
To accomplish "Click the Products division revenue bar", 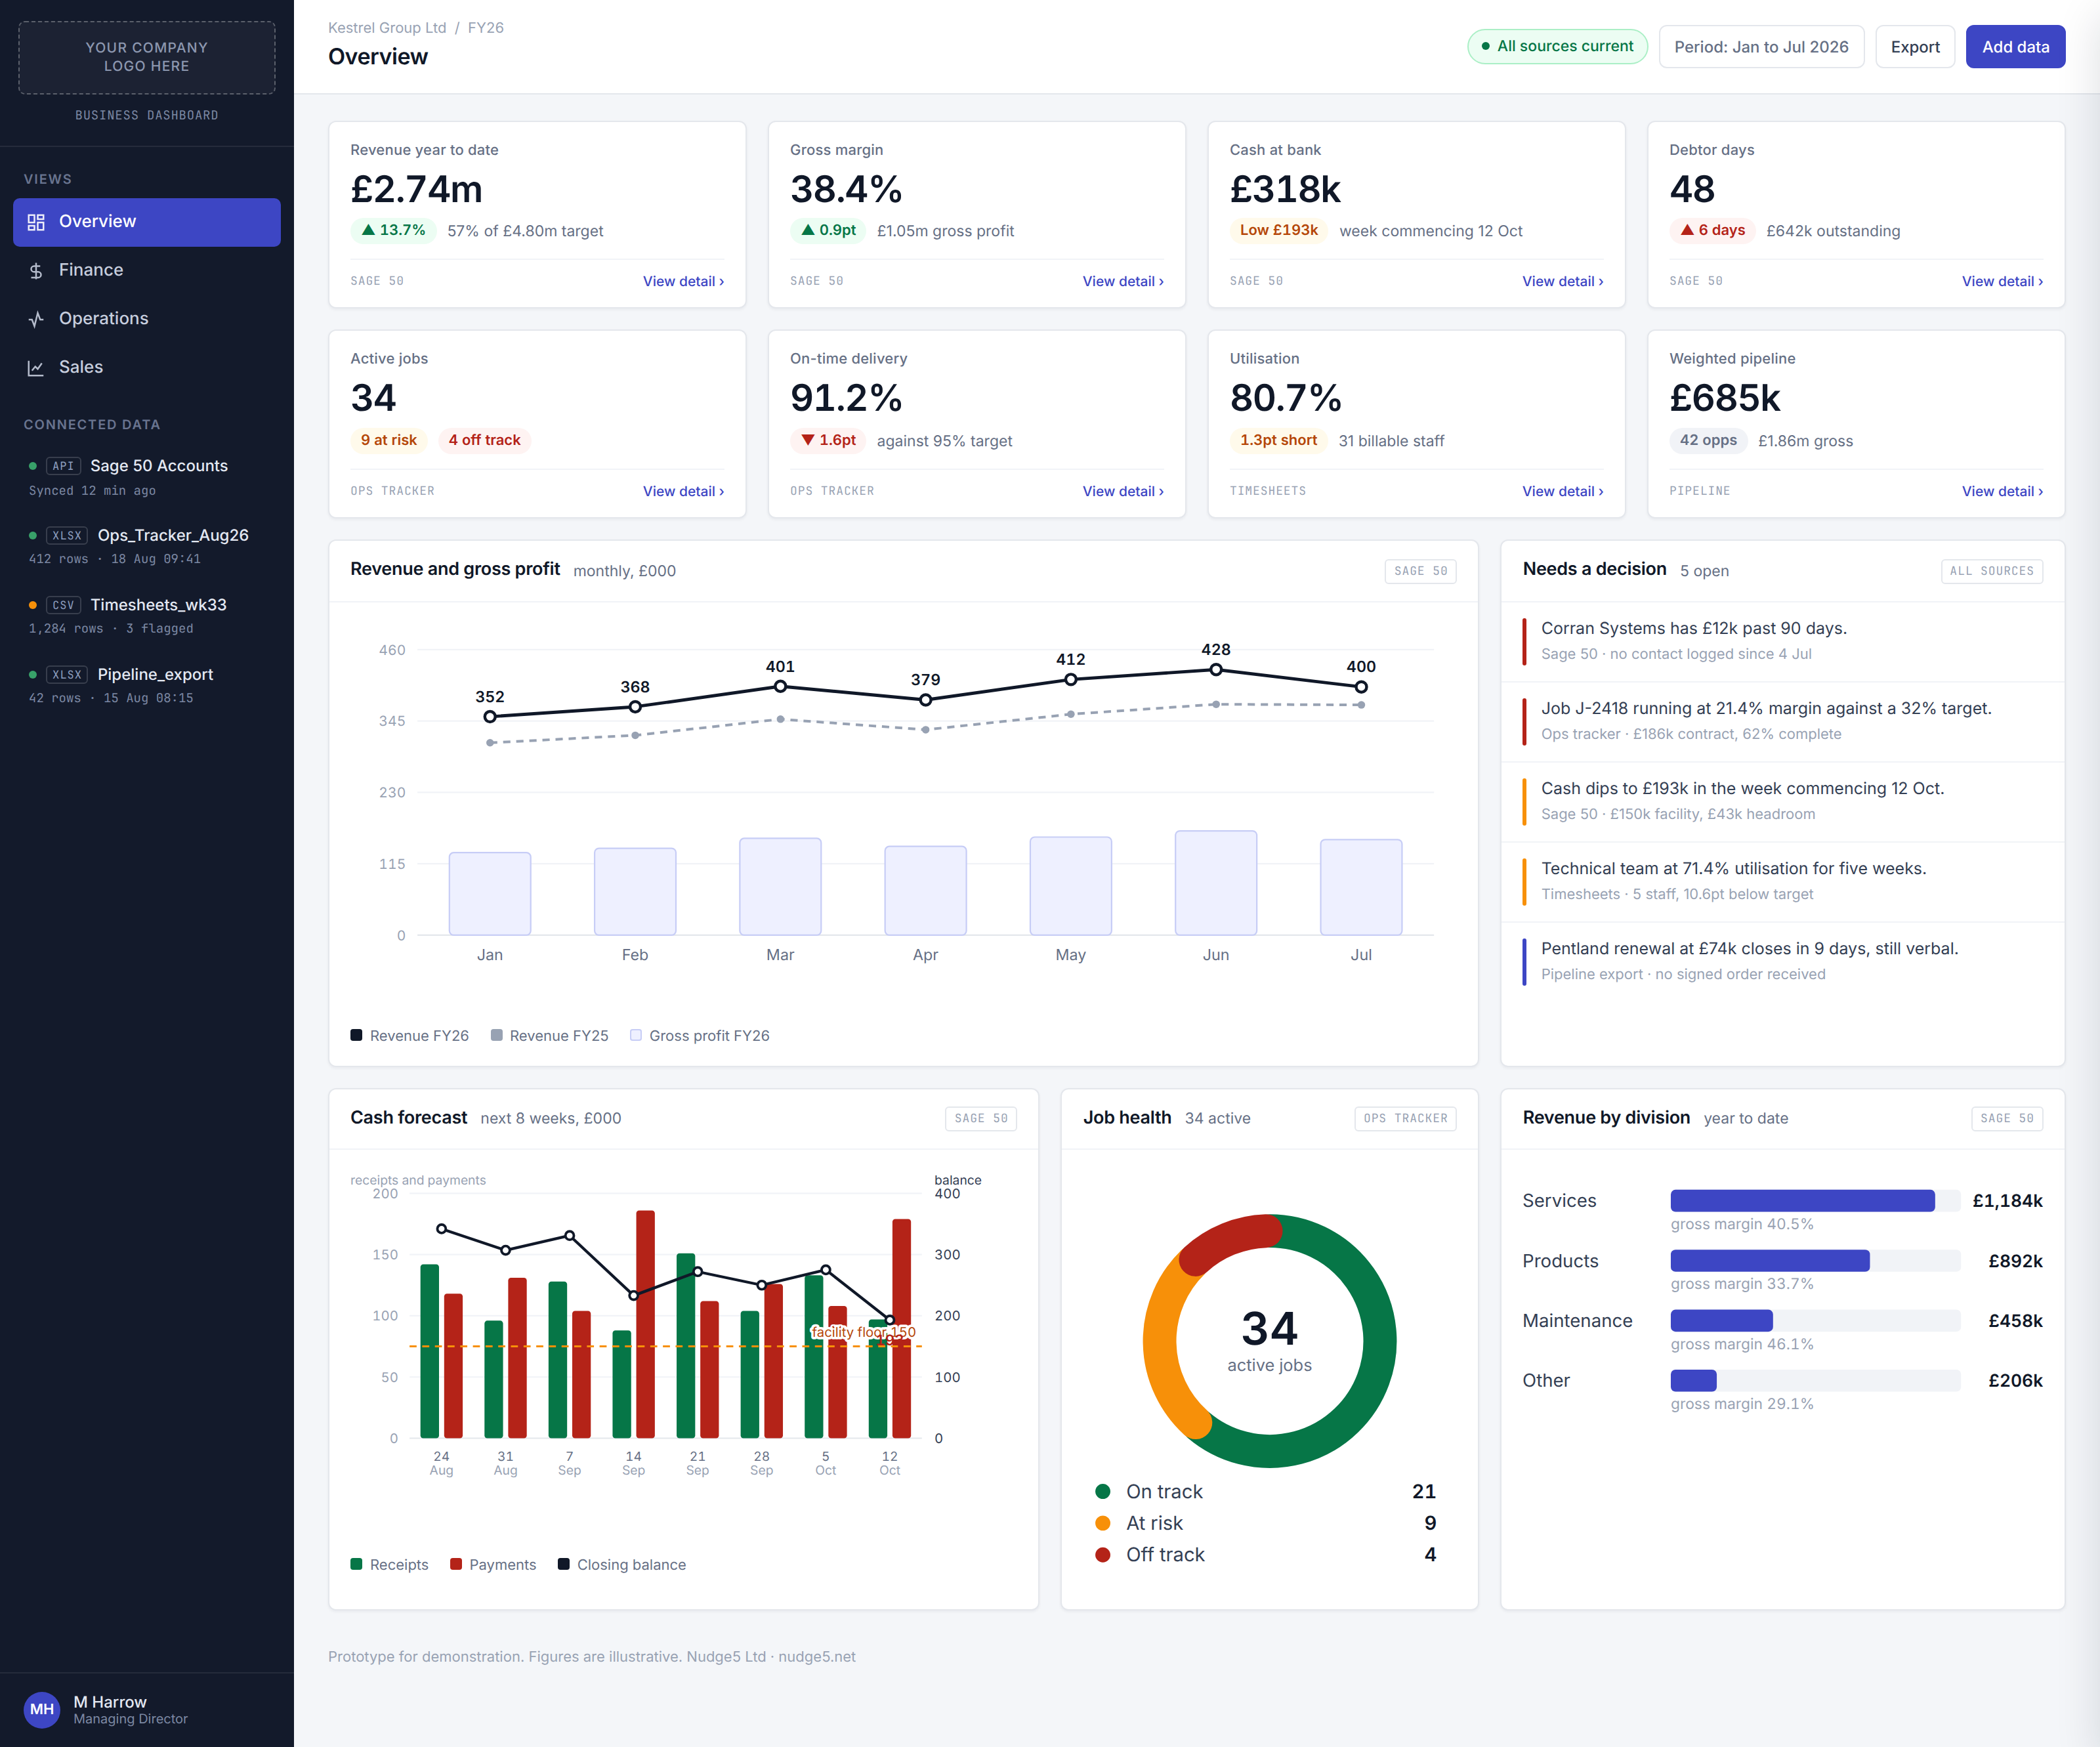I will 1769,1261.
